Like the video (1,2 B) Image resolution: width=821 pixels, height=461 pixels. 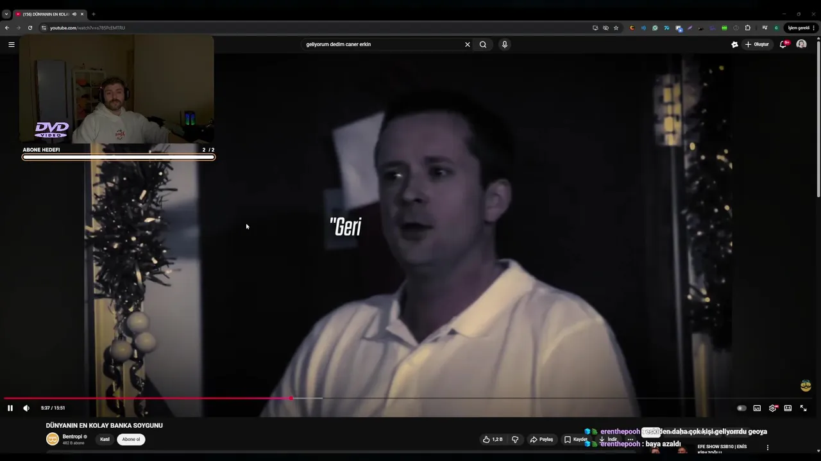(x=493, y=439)
